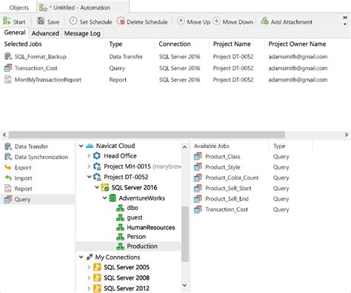The width and height of the screenshot is (351, 293).
Task: Sort by Project Owner Name header
Action: click(297, 44)
